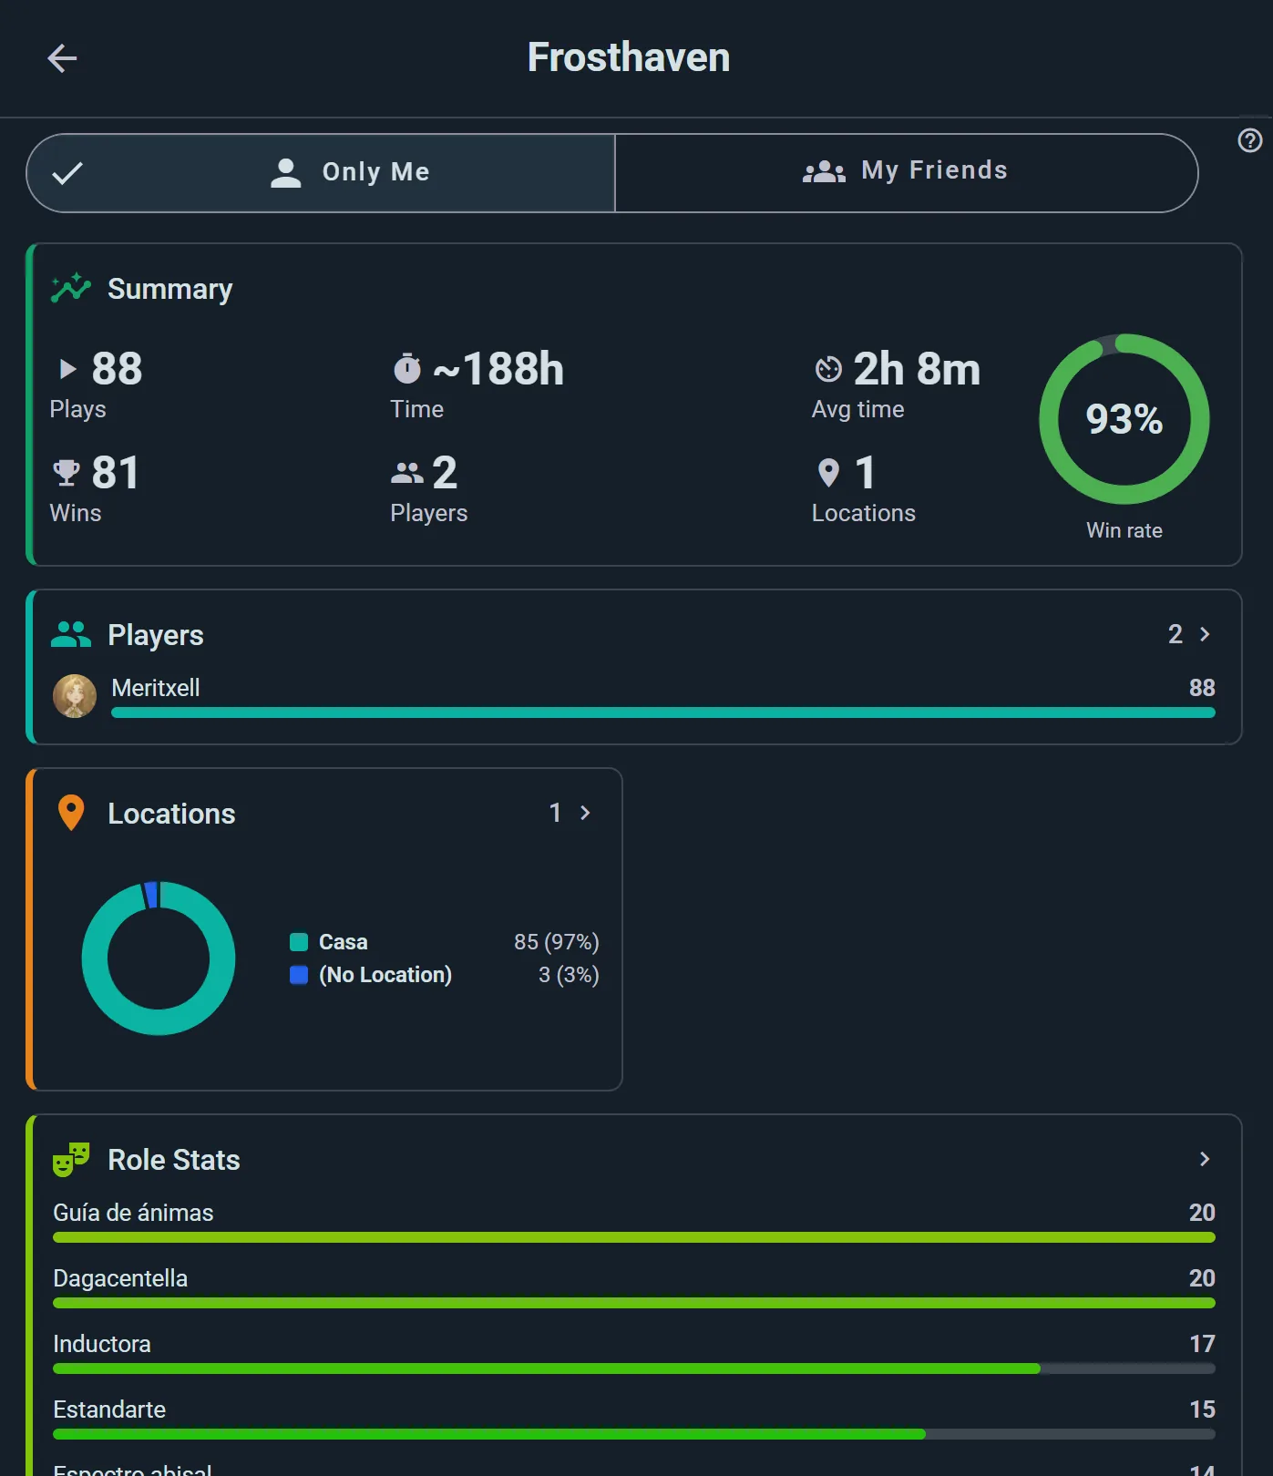
Task: Click the Estandarte count of 15
Action: (1202, 1409)
